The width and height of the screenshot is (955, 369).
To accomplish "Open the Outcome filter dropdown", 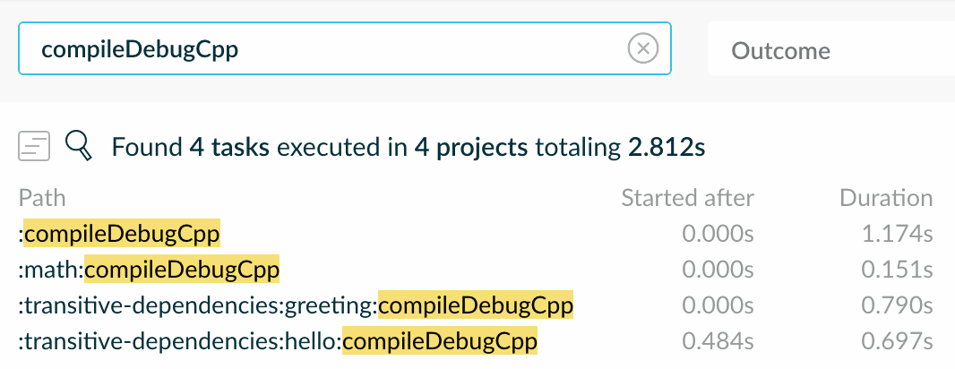I will pyautogui.click(x=830, y=50).
